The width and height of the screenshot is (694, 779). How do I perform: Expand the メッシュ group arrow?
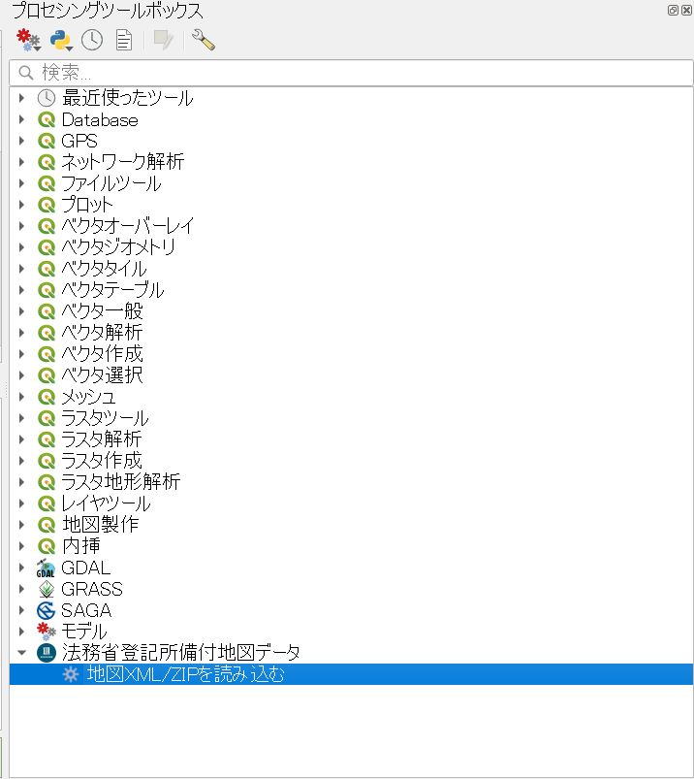(21, 397)
